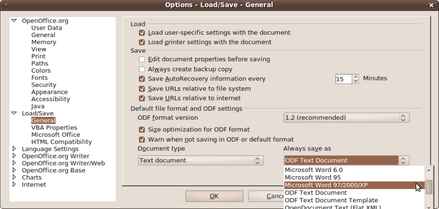Click the format list scrollbar up arrow
Image resolution: width=439 pixels, height=209 pixels.
[x=428, y=170]
